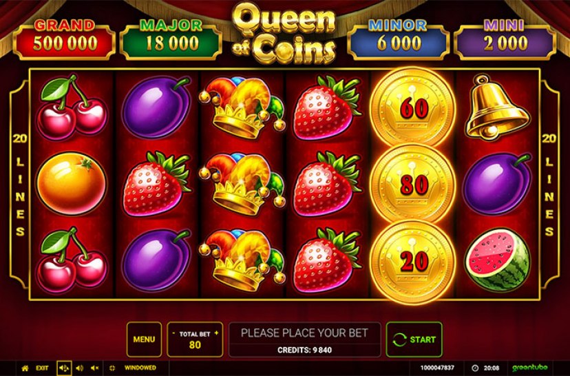
Task: Click the Windowed label
Action: tap(140, 368)
